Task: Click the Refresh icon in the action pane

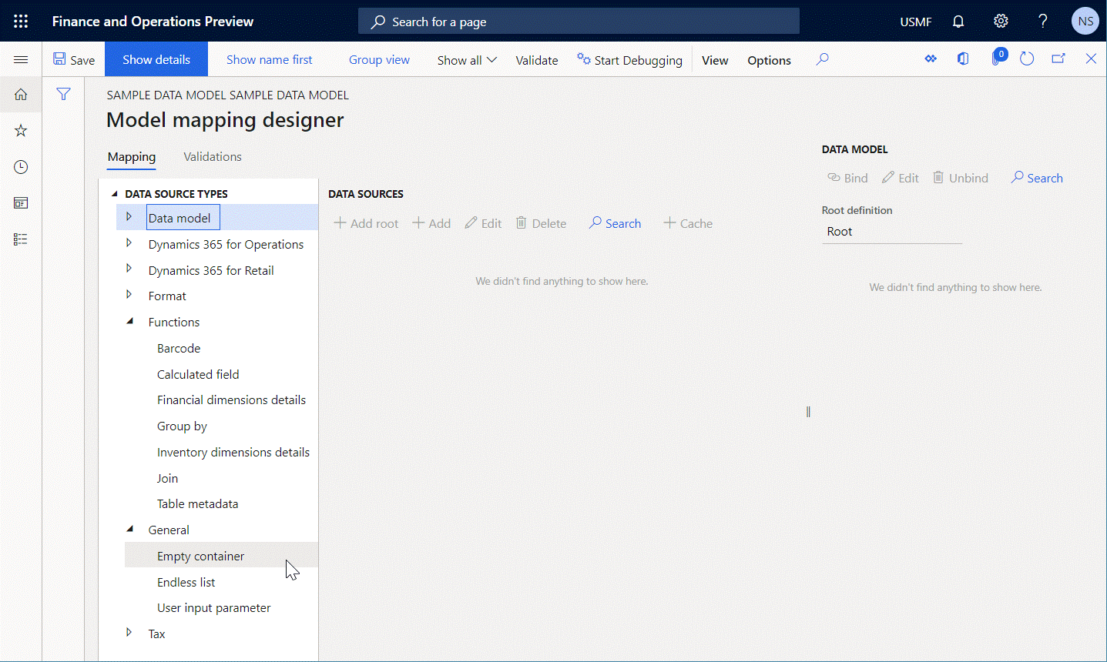Action: click(1027, 59)
